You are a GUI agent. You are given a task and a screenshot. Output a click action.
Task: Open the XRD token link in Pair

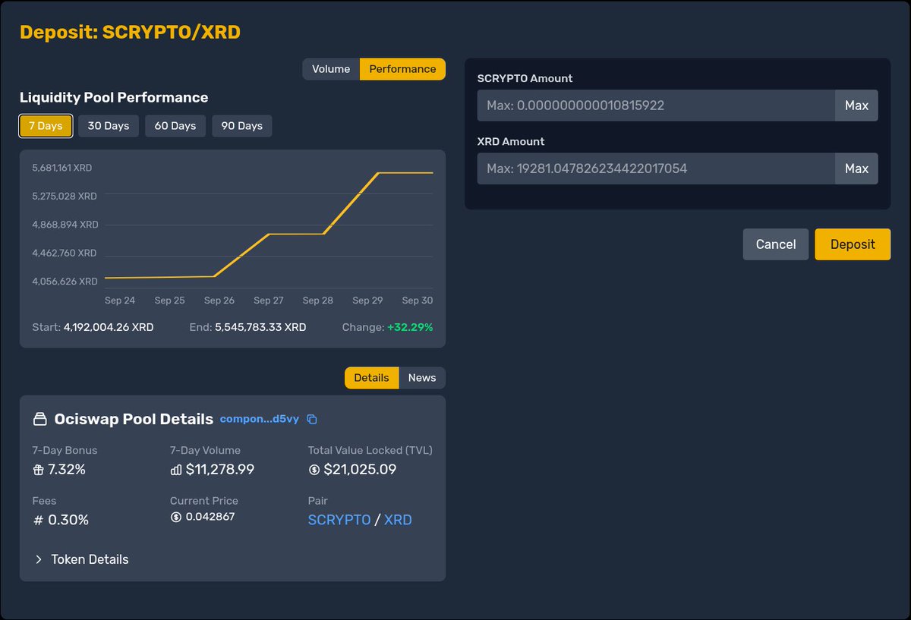(x=398, y=520)
